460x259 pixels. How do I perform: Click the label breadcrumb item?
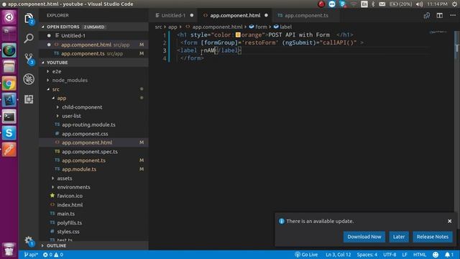pyautogui.click(x=282, y=27)
